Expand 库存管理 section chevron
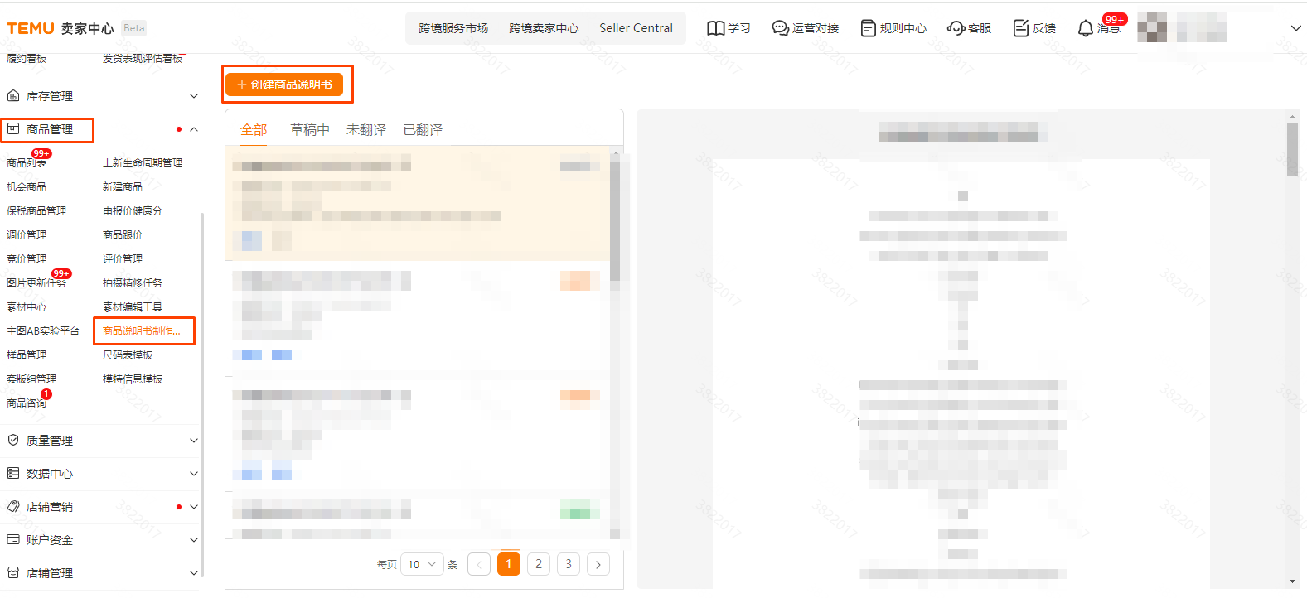 pos(194,96)
